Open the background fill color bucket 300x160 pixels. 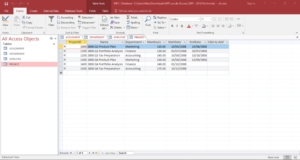pos(204,26)
